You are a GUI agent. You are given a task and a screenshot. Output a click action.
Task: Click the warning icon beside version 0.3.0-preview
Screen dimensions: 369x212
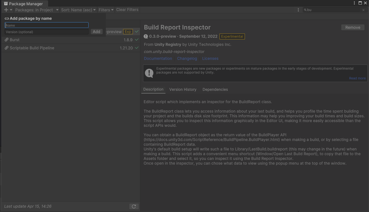point(146,36)
